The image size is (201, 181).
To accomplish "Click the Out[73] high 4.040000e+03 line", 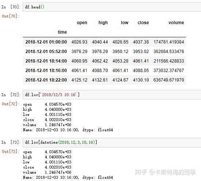I will (x=47, y=157).
